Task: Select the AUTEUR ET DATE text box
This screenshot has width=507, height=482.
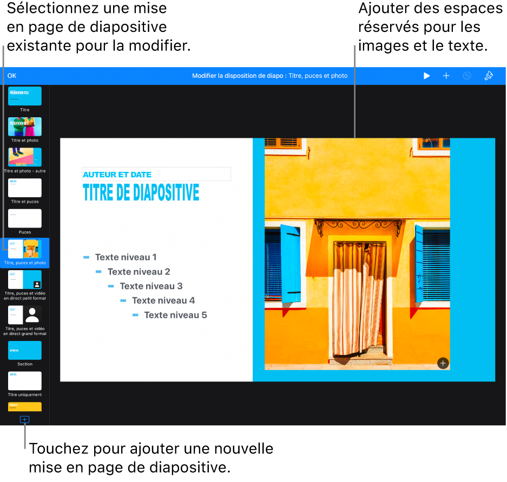Action: 156,175
